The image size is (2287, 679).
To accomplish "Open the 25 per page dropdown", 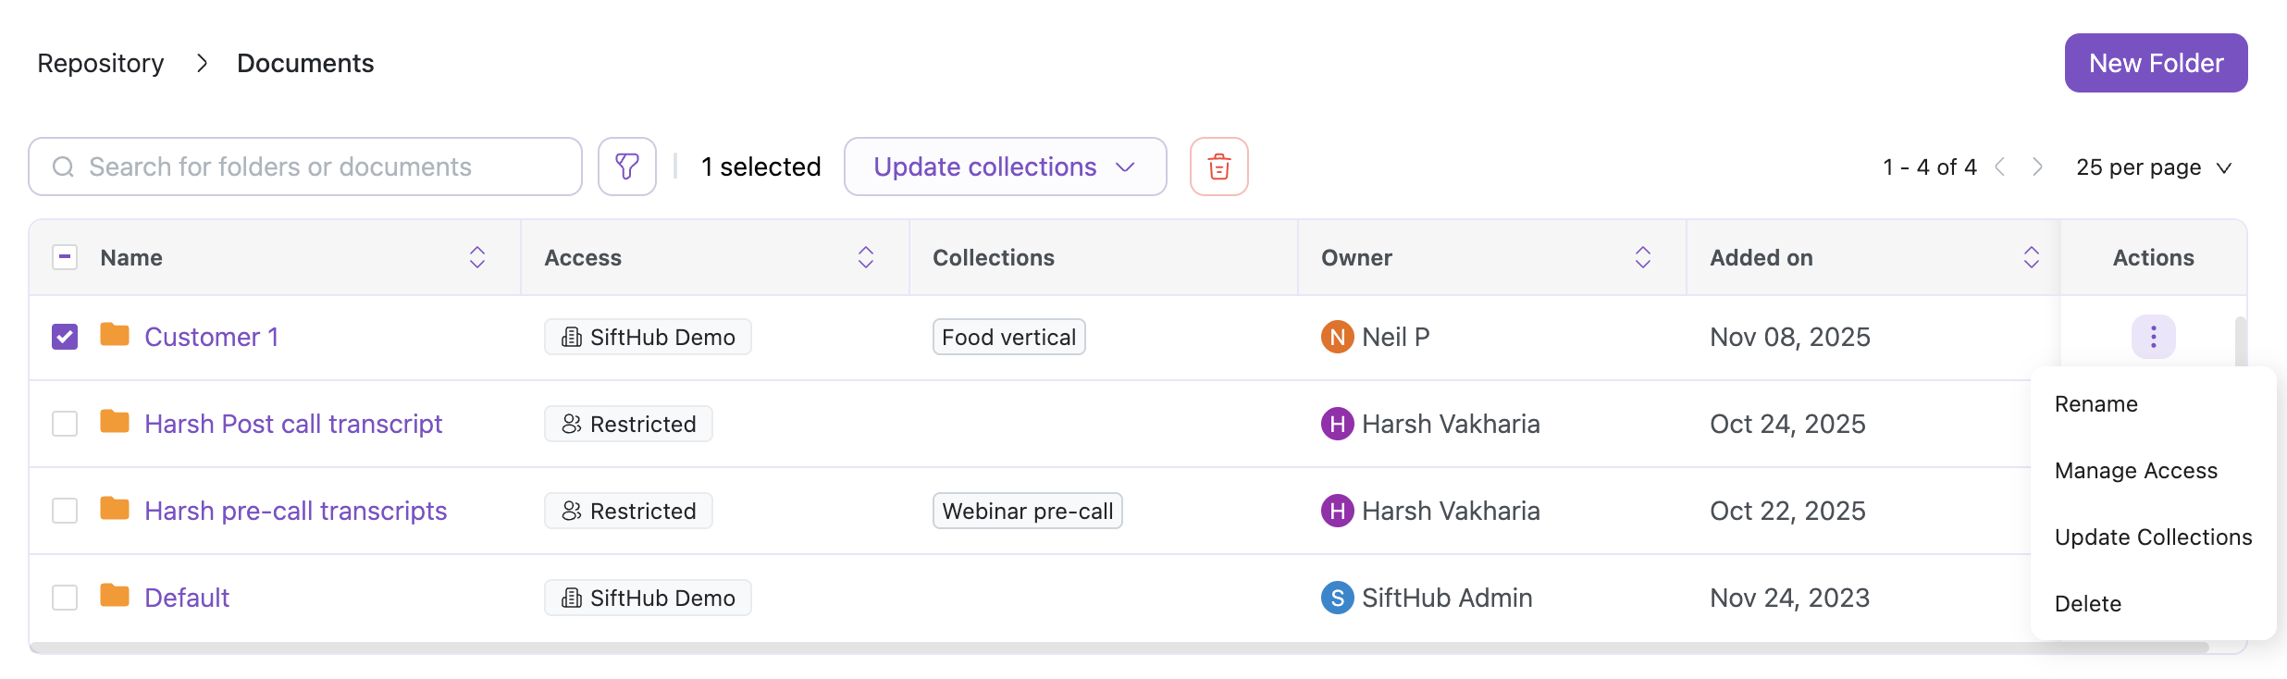I will point(2154,167).
